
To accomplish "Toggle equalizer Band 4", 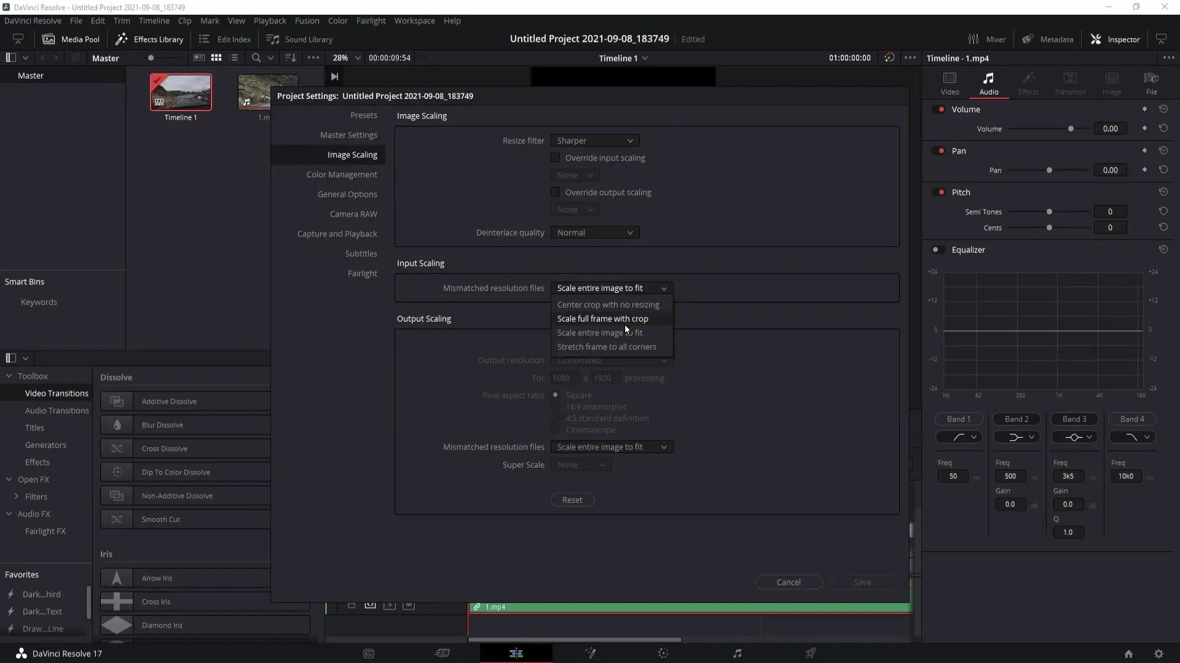I will 1132,419.
